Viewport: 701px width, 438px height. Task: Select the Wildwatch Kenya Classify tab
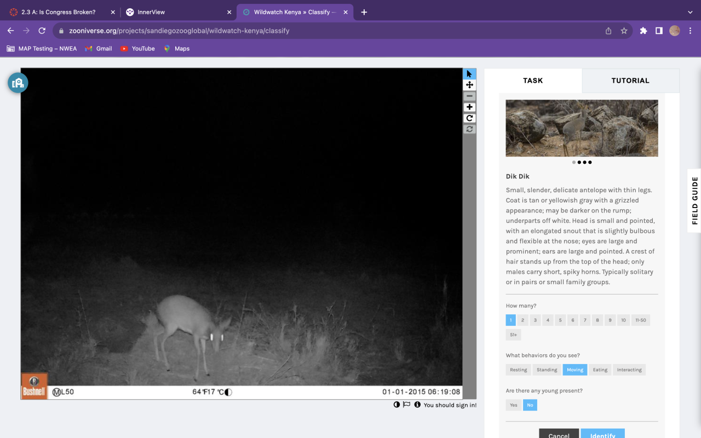295,12
